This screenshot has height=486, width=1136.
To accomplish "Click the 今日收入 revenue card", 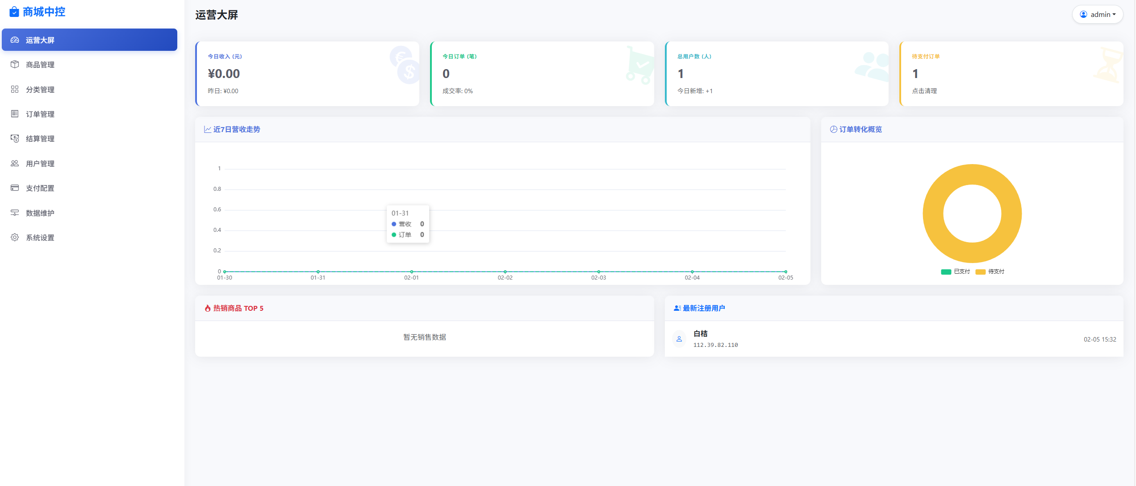I will click(307, 74).
